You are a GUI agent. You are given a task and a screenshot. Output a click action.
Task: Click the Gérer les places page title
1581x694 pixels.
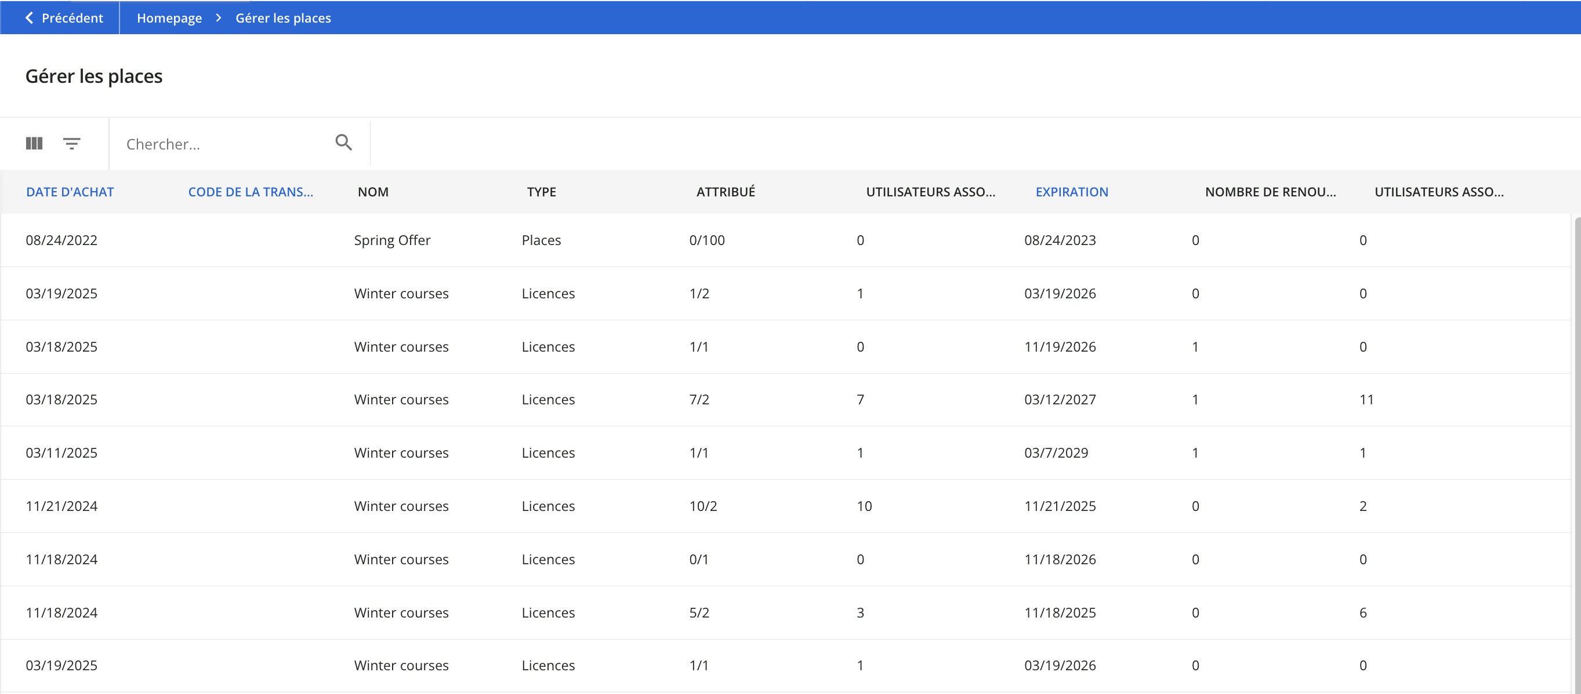tap(94, 76)
